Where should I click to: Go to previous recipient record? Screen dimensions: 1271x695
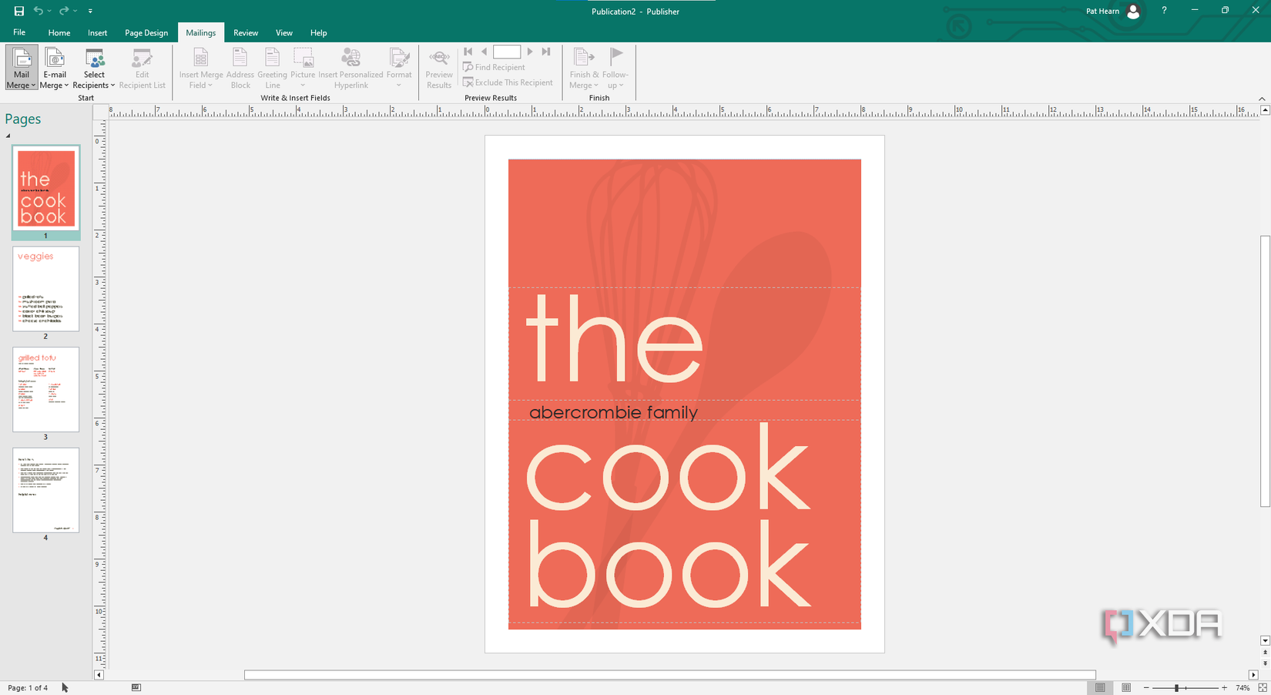point(484,52)
